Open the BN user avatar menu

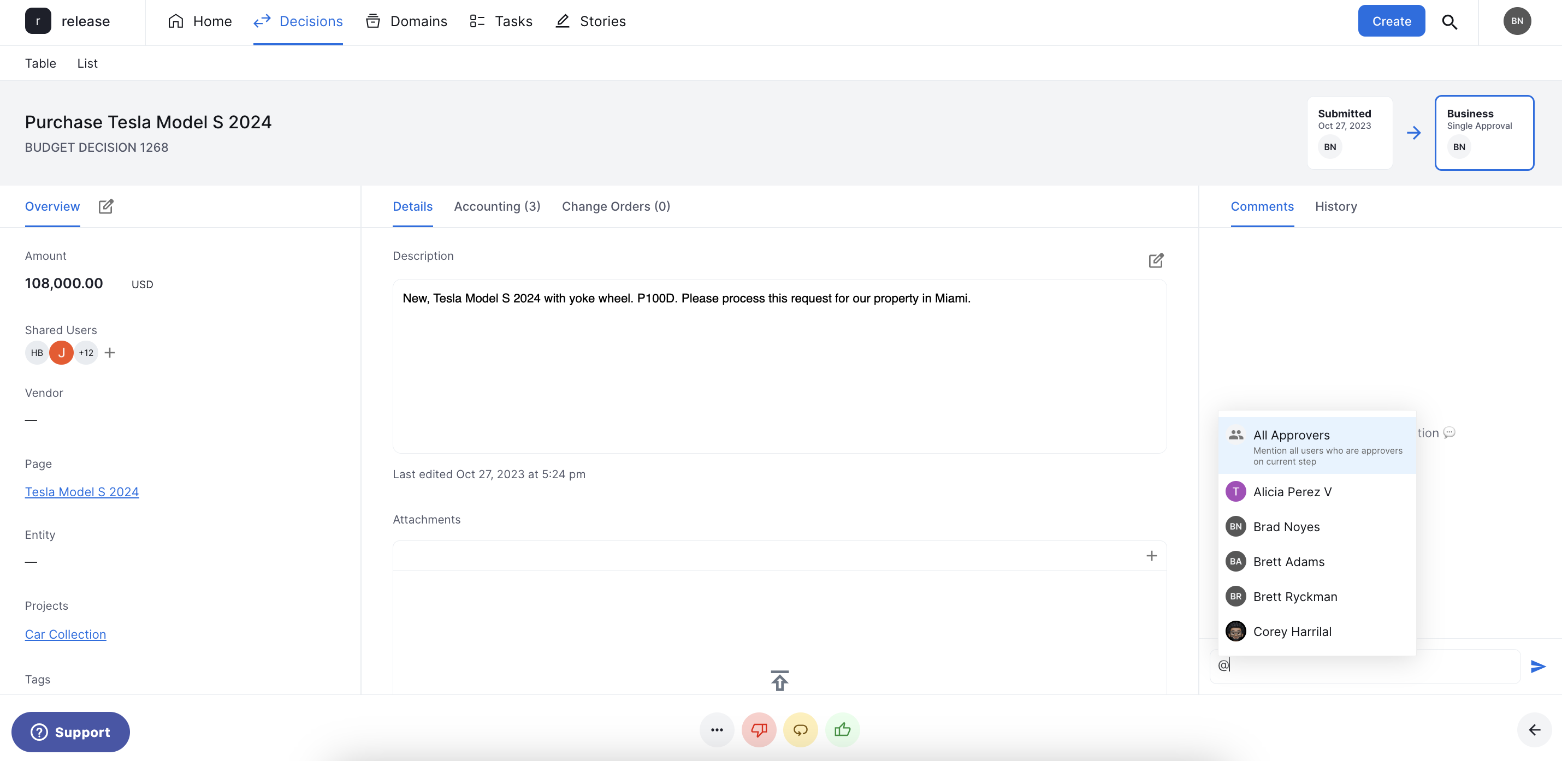(1517, 21)
